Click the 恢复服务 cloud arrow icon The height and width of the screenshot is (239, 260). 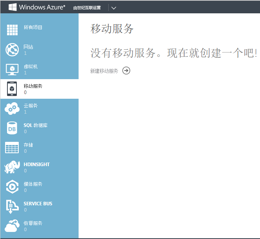(x=12, y=226)
